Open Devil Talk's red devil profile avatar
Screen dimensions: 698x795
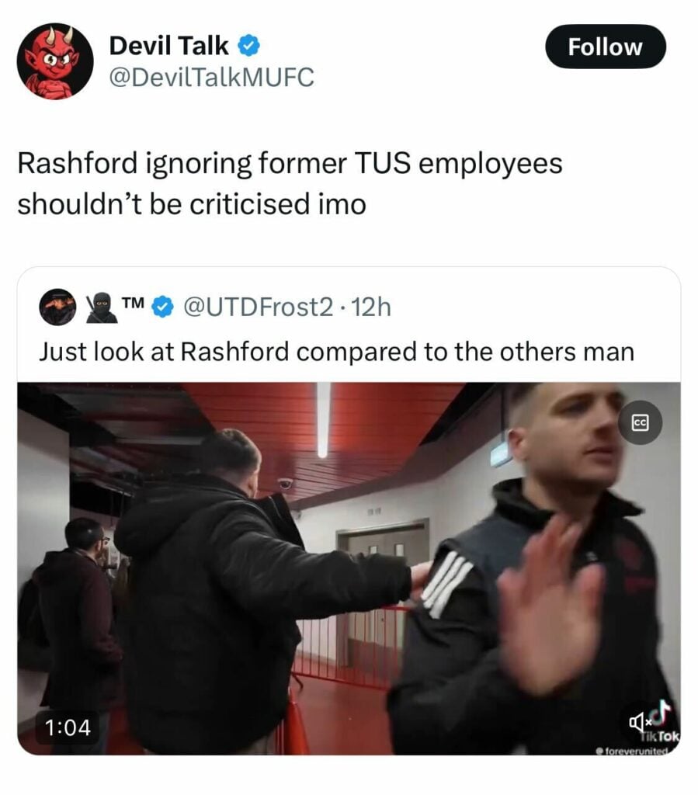[x=55, y=61]
